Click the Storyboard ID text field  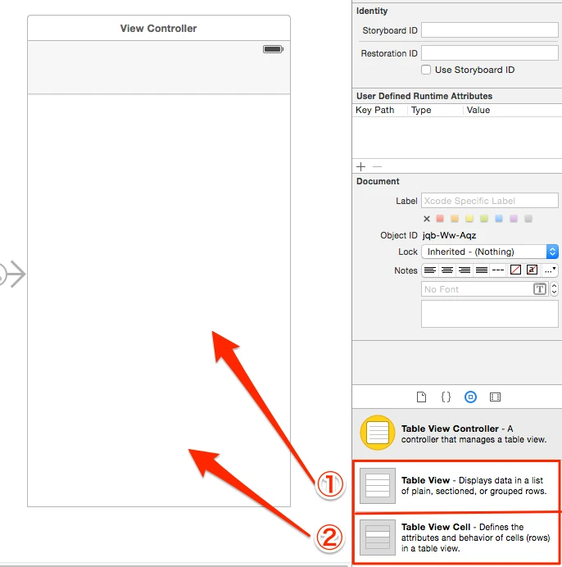point(490,30)
